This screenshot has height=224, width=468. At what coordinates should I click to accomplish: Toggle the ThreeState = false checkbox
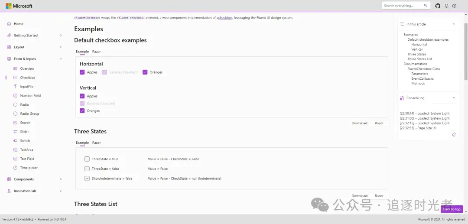[x=87, y=169]
